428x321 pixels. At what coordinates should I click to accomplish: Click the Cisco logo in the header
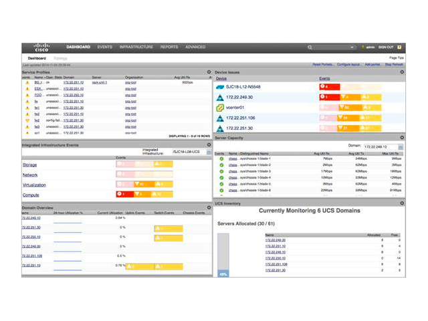(x=41, y=47)
